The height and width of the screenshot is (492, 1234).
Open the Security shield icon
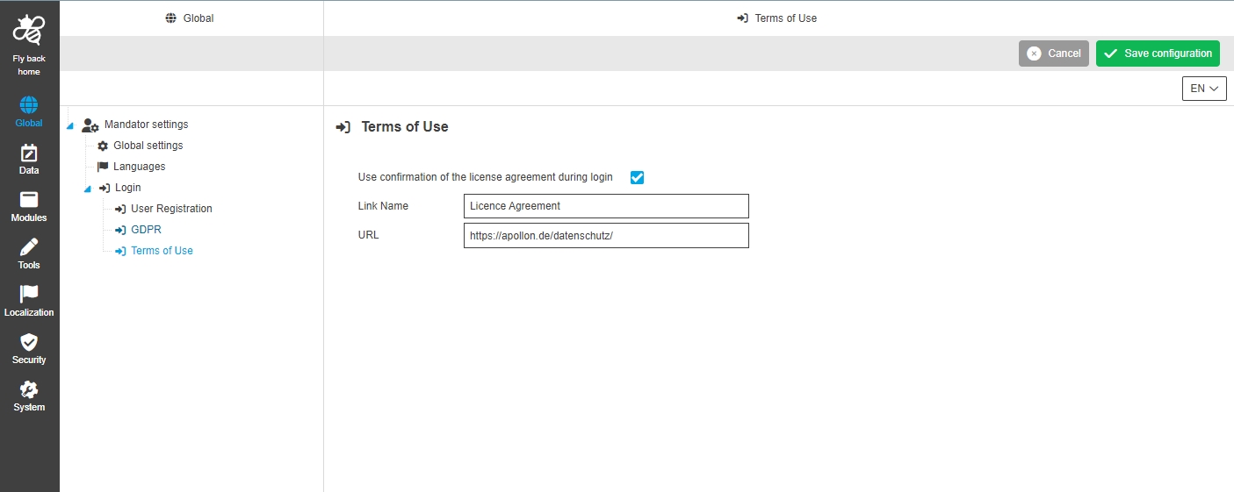29,343
